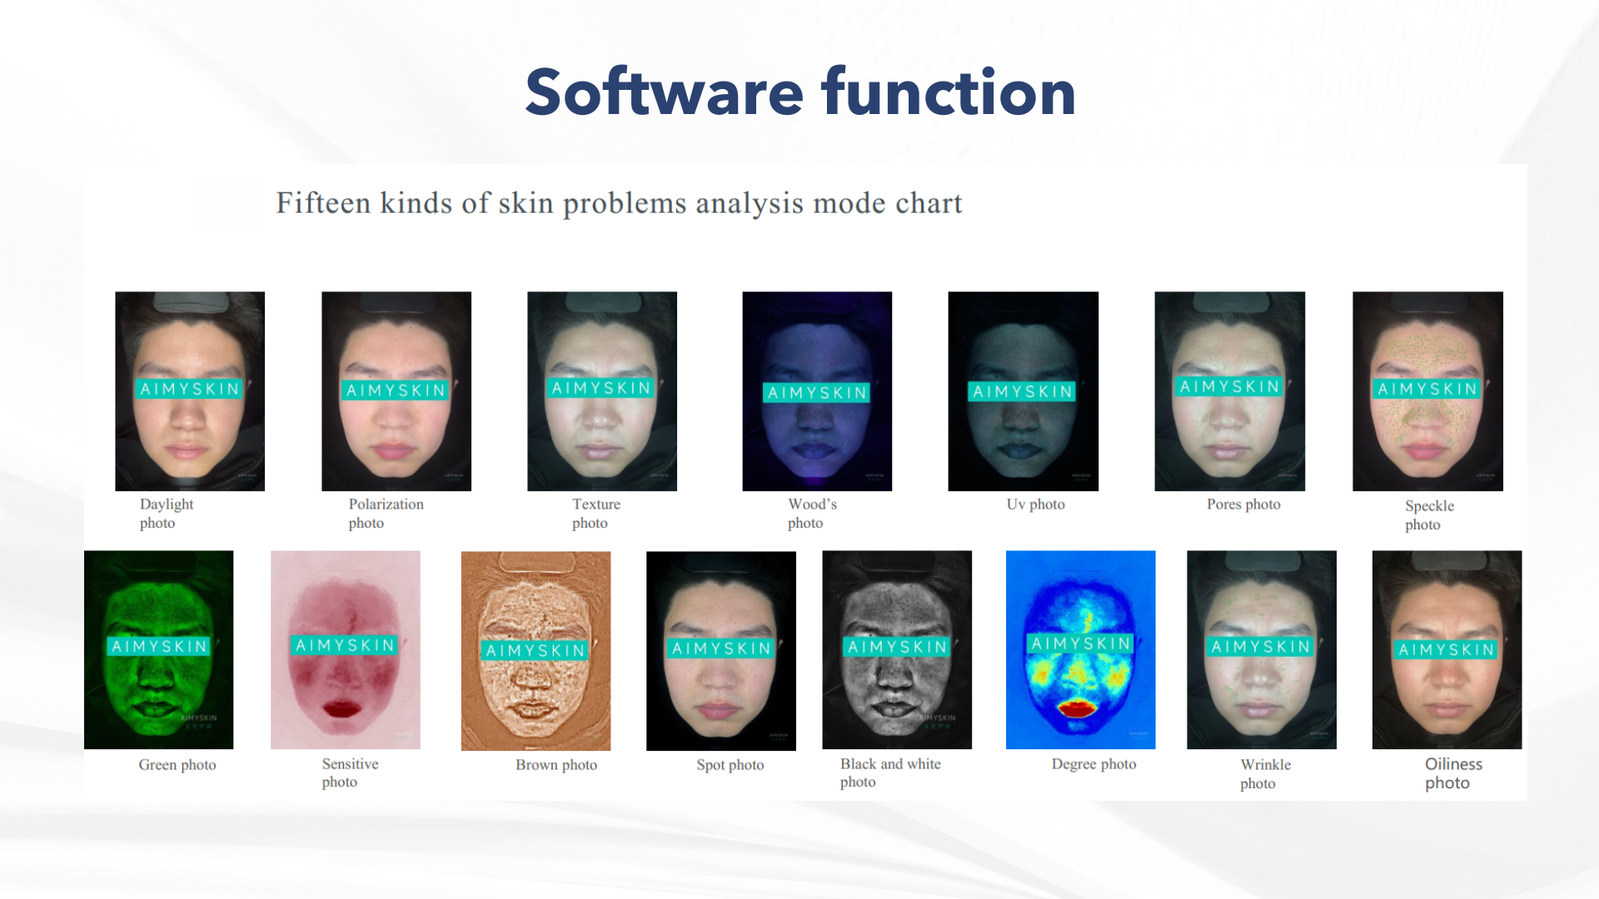Click the 'Sensitive photo' caption

pyautogui.click(x=351, y=772)
